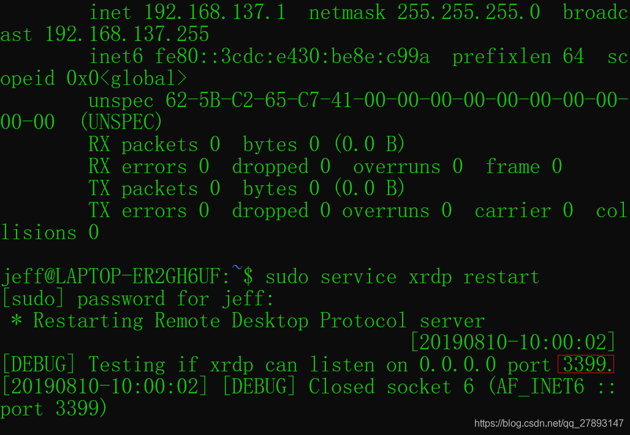
Task: Click the netmask 255.255.255.0 value
Action: [x=469, y=12]
